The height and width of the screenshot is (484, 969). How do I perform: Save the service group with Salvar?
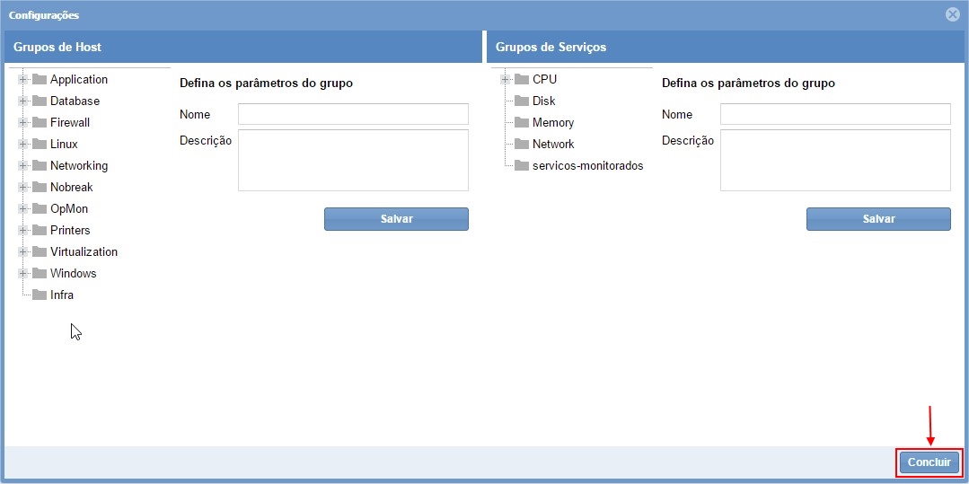(878, 219)
